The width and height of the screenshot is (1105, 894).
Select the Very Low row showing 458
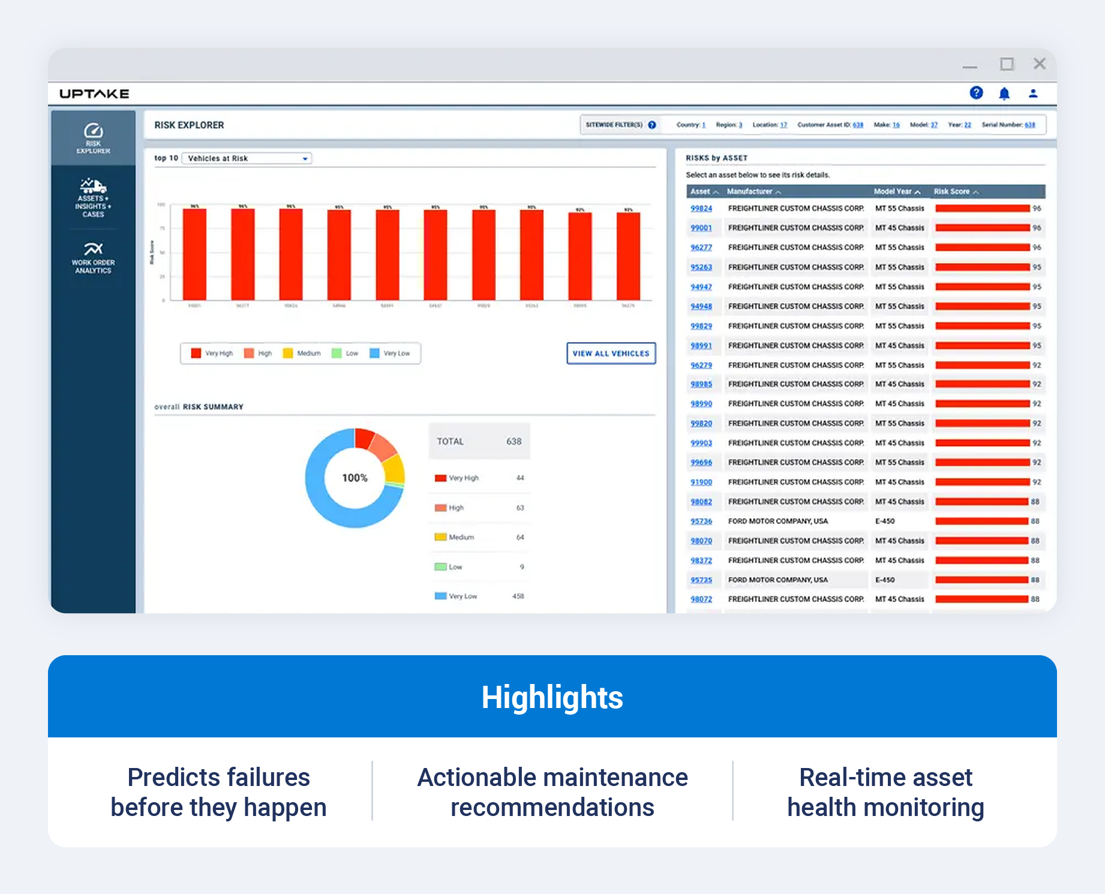coord(479,596)
